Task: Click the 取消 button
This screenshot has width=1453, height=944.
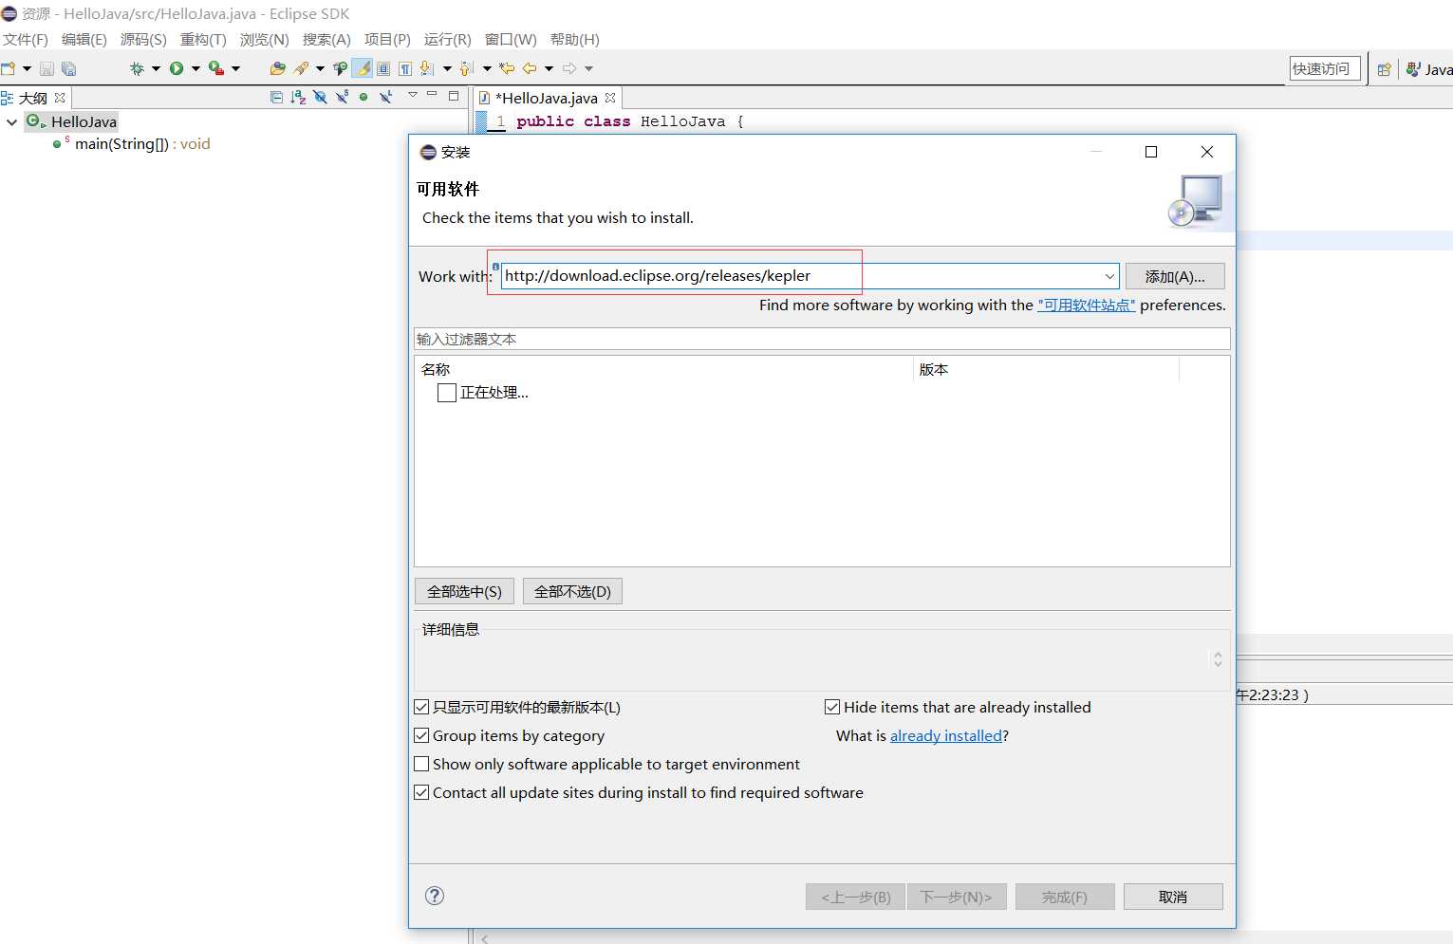Action: point(1173,897)
